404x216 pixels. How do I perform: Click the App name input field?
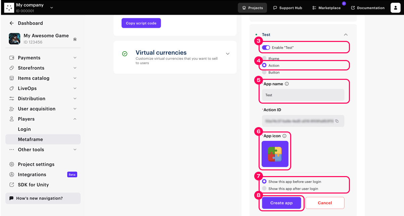click(303, 95)
